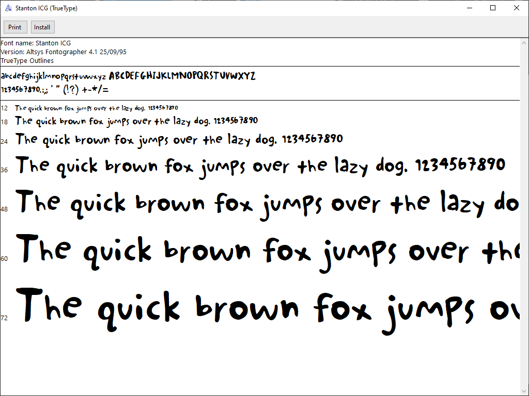Maximize the font preview window
The image size is (529, 396).
493,8
